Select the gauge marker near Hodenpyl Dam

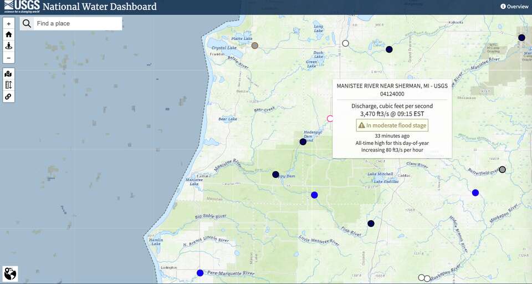tap(303, 141)
